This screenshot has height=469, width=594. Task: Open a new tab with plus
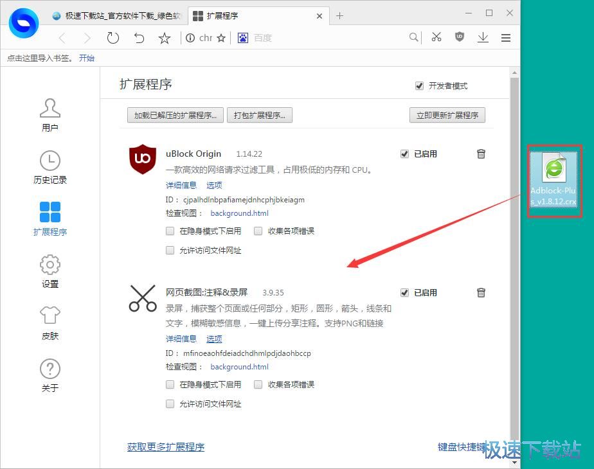click(x=340, y=16)
